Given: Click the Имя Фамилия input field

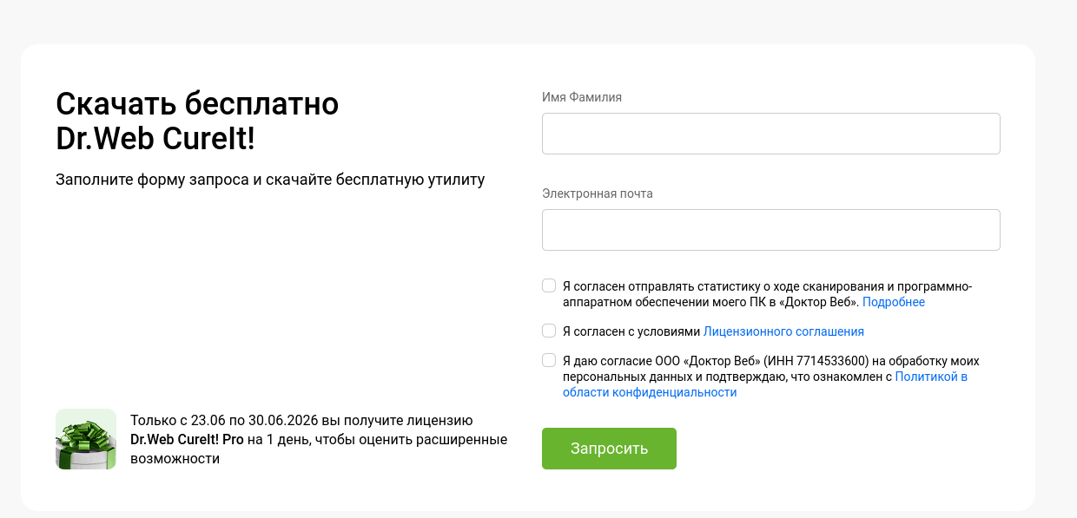Looking at the screenshot, I should [770, 134].
